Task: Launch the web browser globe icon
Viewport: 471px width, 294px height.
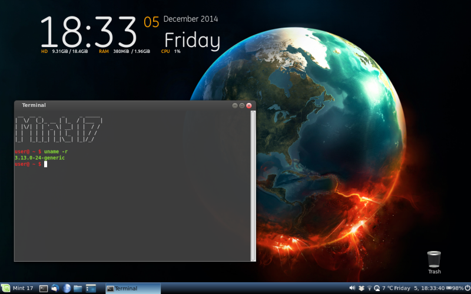Action: [x=67, y=288]
